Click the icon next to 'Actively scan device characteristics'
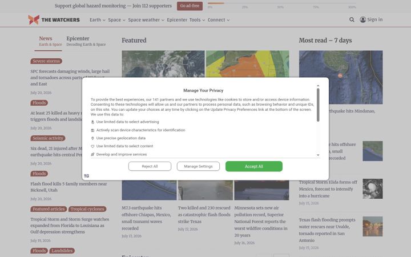Viewport: 411px width, 257px height. (92, 130)
